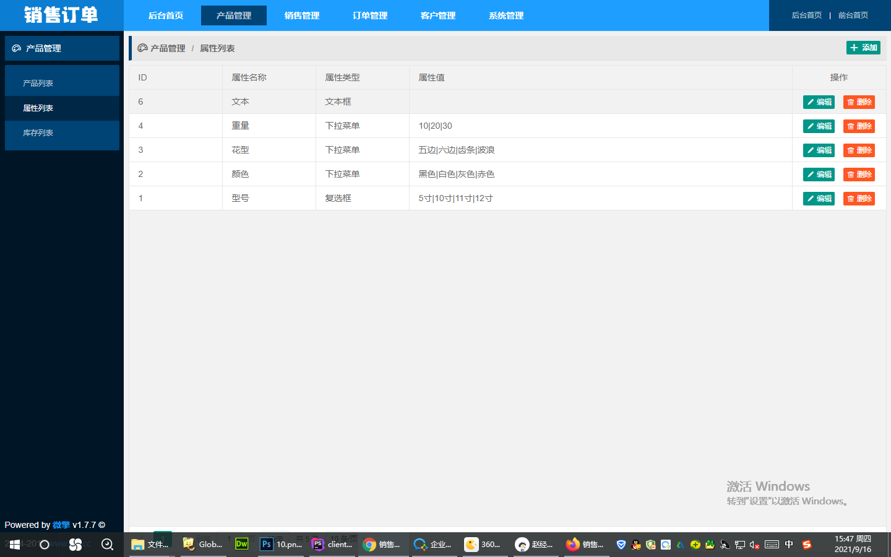Click the 微擎 link in footer
This screenshot has width=891, height=557.
(x=61, y=525)
